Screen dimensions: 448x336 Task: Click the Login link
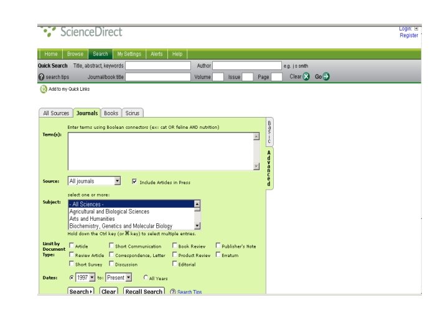pyautogui.click(x=406, y=29)
